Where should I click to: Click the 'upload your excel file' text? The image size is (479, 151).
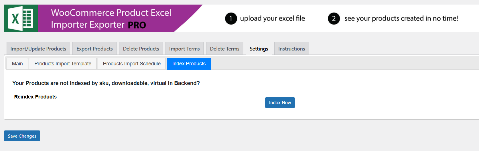(272, 19)
